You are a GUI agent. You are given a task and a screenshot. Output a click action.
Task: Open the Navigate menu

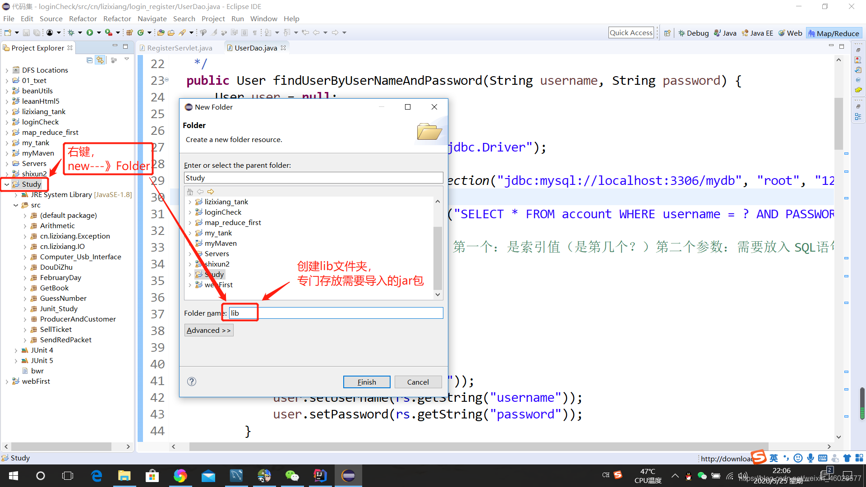[x=152, y=18]
